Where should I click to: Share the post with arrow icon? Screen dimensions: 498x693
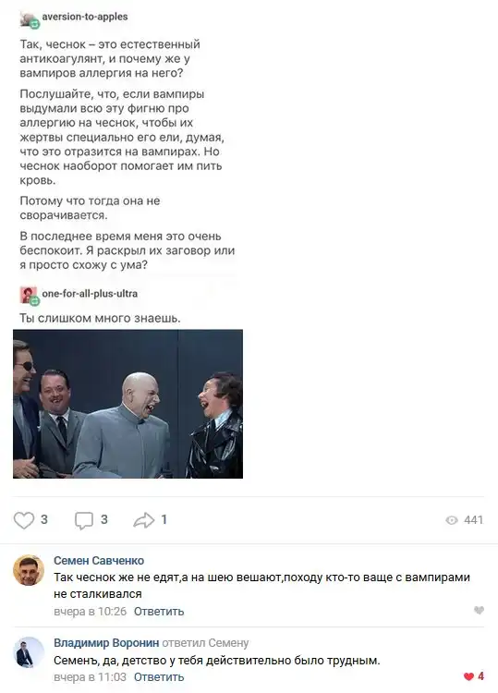[143, 520]
